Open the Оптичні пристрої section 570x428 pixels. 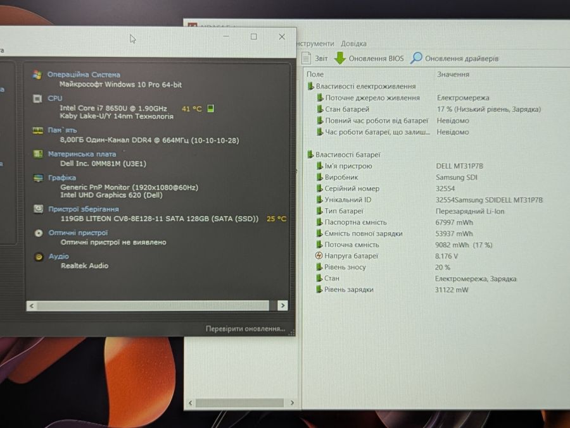78,233
